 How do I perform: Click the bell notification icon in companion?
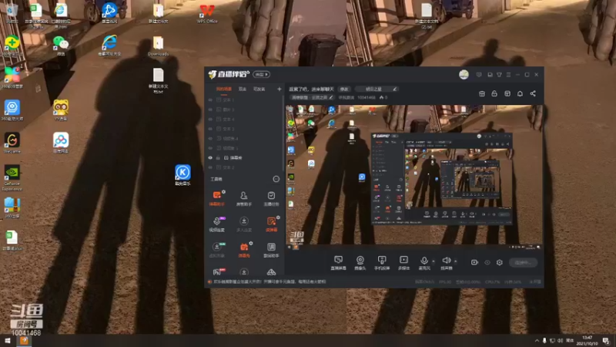pyautogui.click(x=520, y=93)
